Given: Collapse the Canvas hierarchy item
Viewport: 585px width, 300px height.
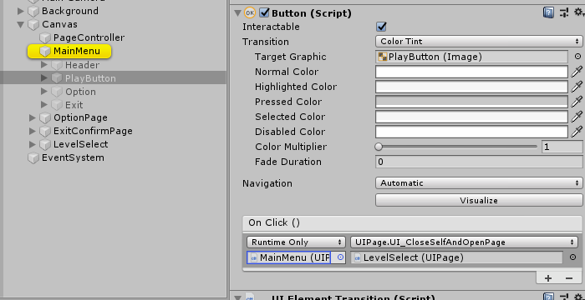Looking at the screenshot, I should pyautogui.click(x=21, y=25).
